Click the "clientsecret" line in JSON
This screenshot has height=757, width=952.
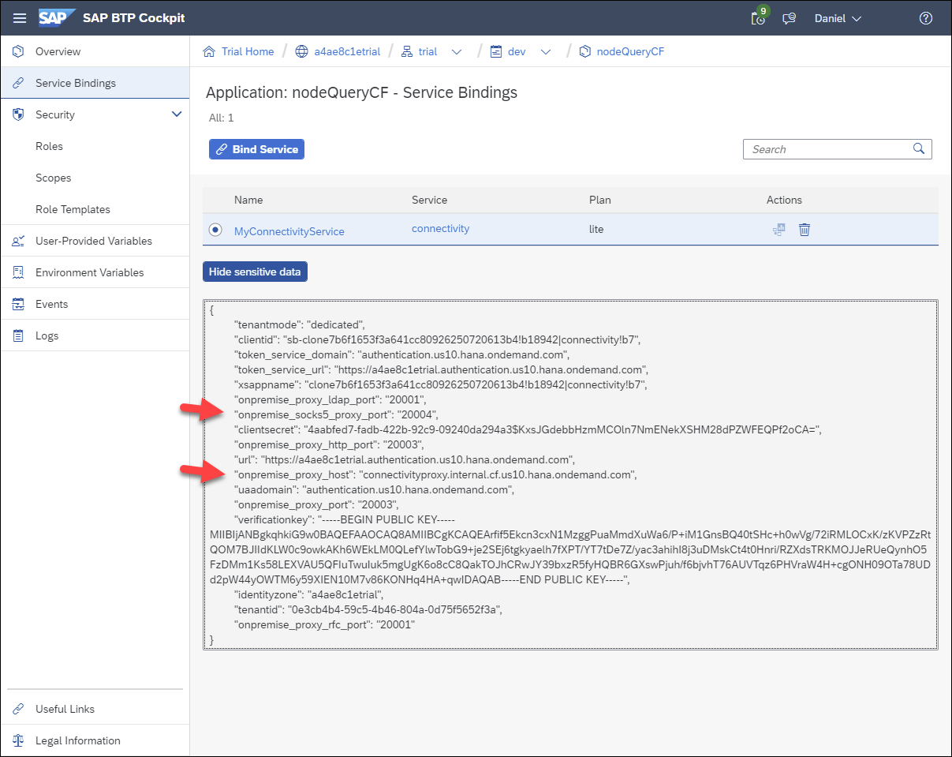click(x=528, y=429)
